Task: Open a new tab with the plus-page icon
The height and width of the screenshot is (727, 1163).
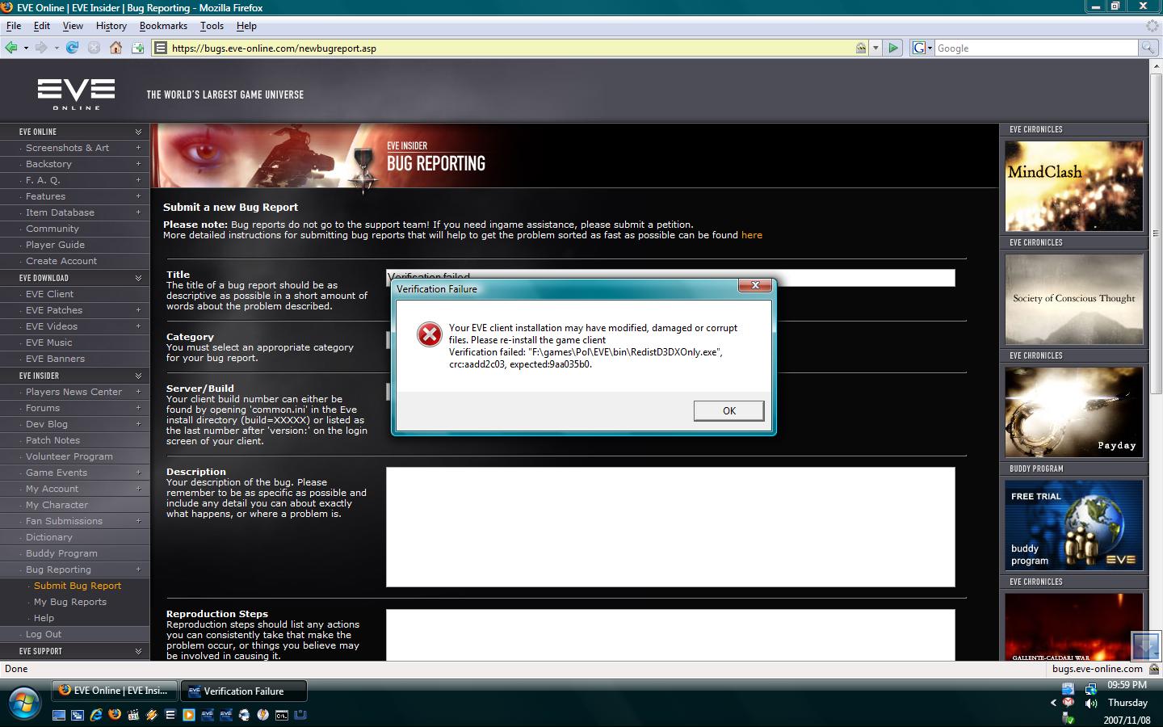Action: (137, 48)
